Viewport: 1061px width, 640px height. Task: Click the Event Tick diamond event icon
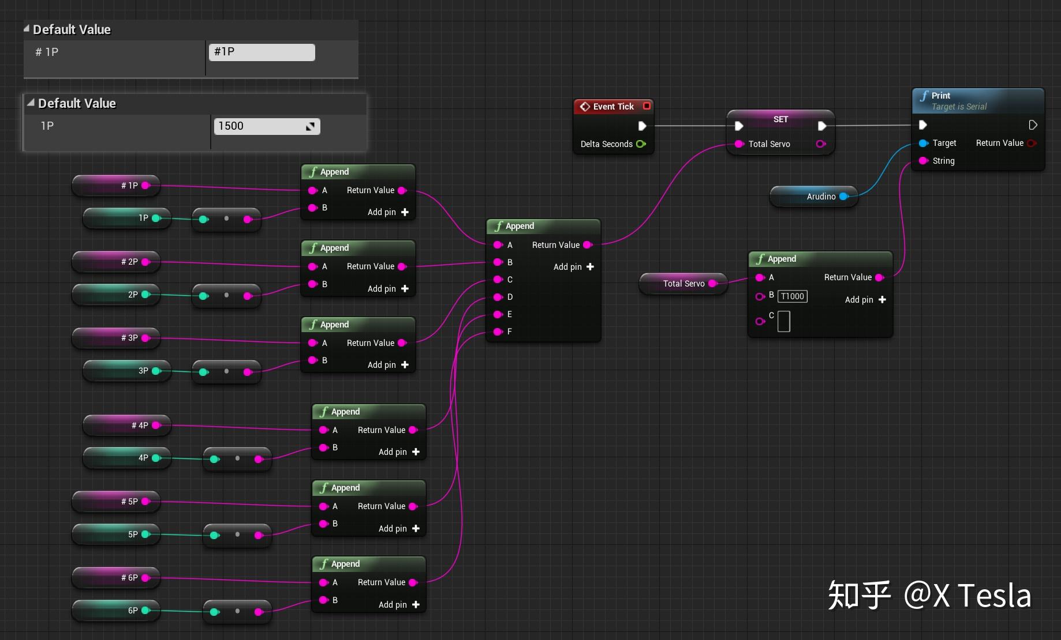[x=585, y=106]
